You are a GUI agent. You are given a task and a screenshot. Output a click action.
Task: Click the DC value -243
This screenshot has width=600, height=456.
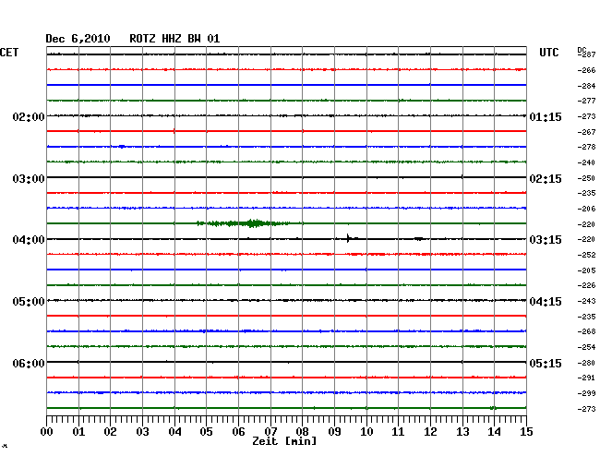586,301
